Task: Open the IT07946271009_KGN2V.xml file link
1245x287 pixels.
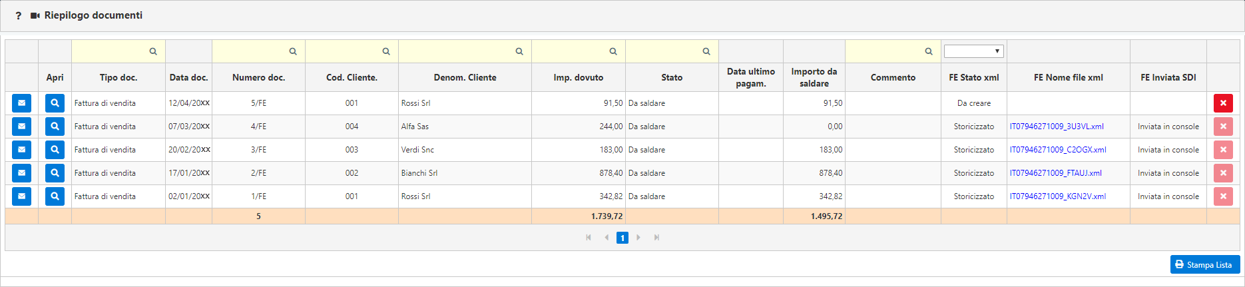Action: (1058, 196)
